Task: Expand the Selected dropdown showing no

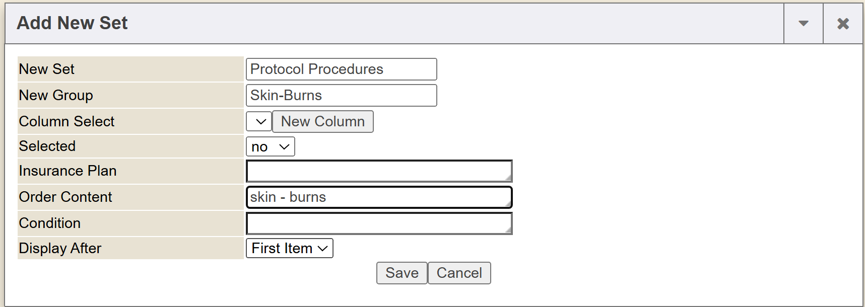Action: click(x=270, y=147)
